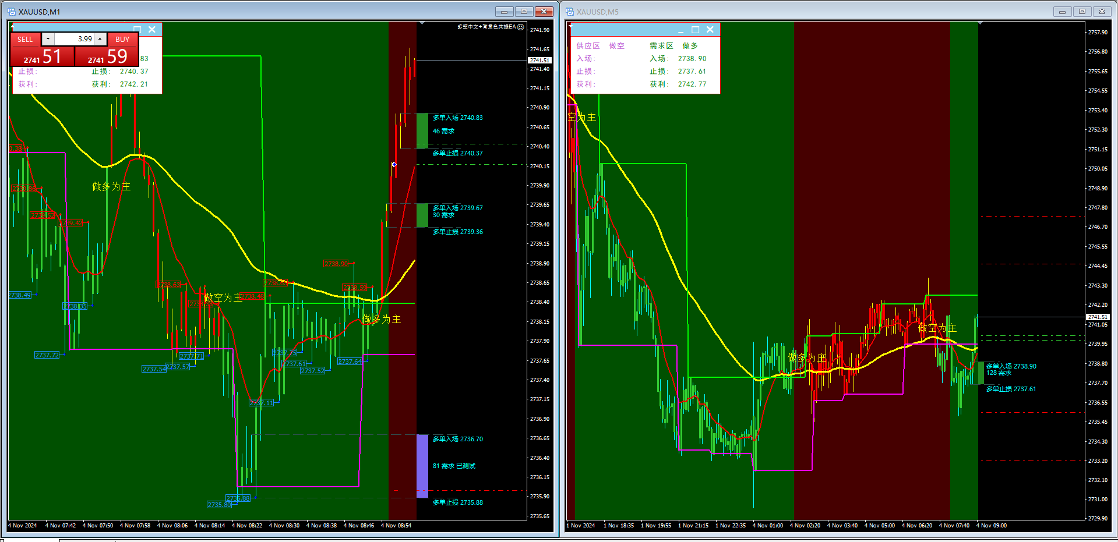
Task: Click the XAUUSD,M5 window chart icon
Action: coord(570,12)
